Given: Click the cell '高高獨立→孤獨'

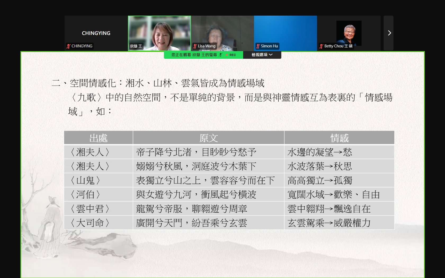Looking at the screenshot, I should click(x=340, y=180).
